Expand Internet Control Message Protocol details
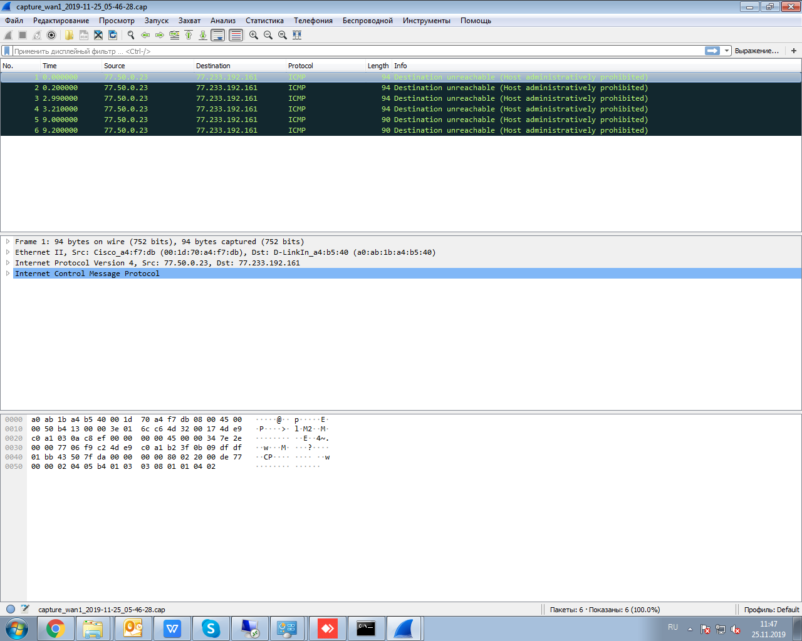Screen dimensions: 802x641 [x=8, y=274]
